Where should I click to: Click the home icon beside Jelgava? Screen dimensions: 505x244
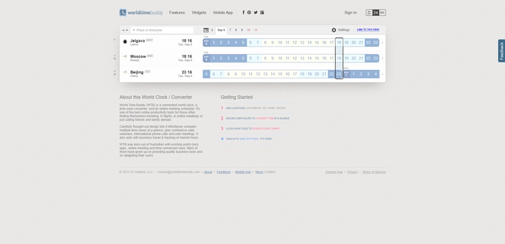(x=125, y=42)
